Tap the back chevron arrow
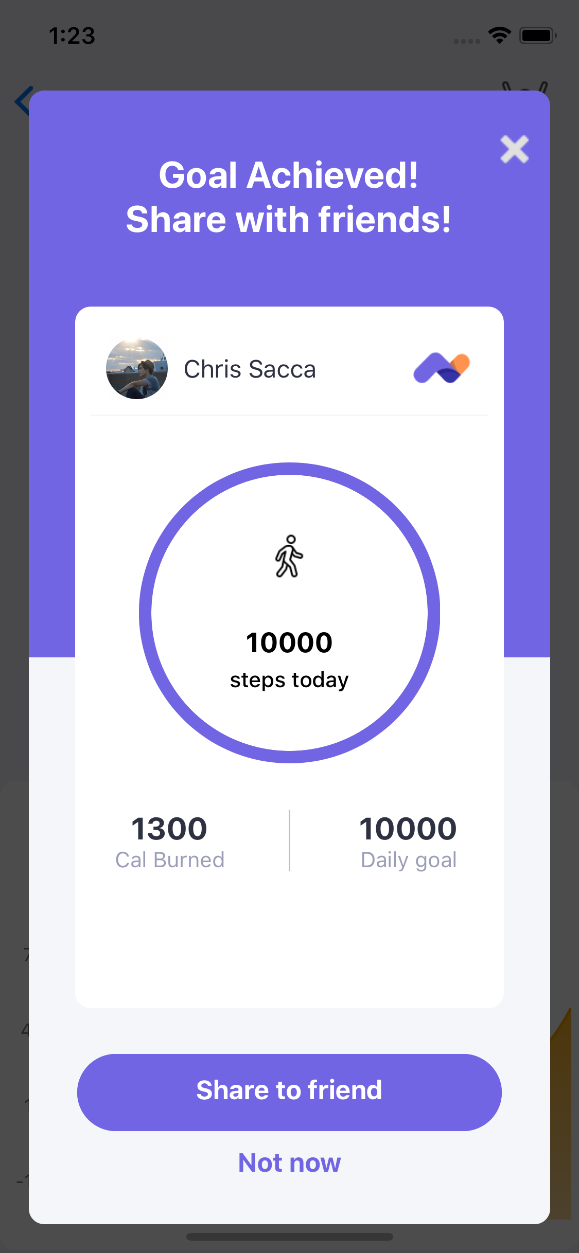This screenshot has width=579, height=1253. point(22,101)
